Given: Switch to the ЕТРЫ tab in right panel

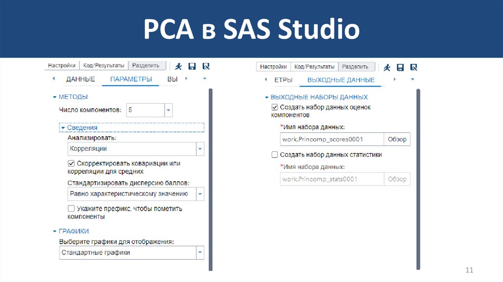Looking at the screenshot, I should [283, 80].
